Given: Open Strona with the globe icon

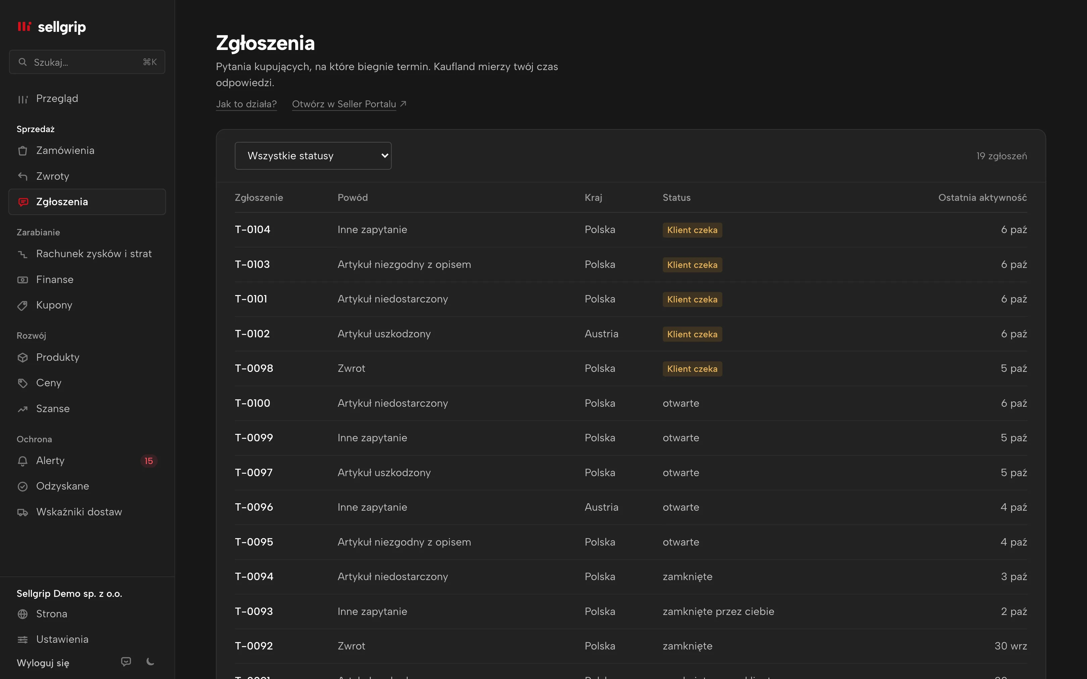Looking at the screenshot, I should click(x=22, y=614).
